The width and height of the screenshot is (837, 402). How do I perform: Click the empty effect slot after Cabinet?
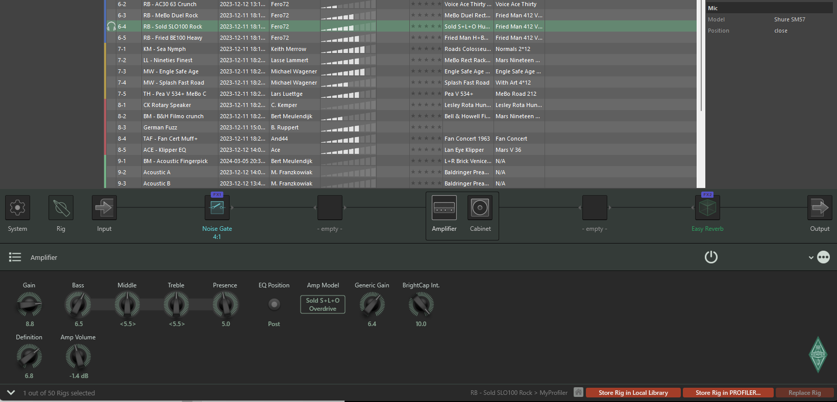click(x=595, y=208)
